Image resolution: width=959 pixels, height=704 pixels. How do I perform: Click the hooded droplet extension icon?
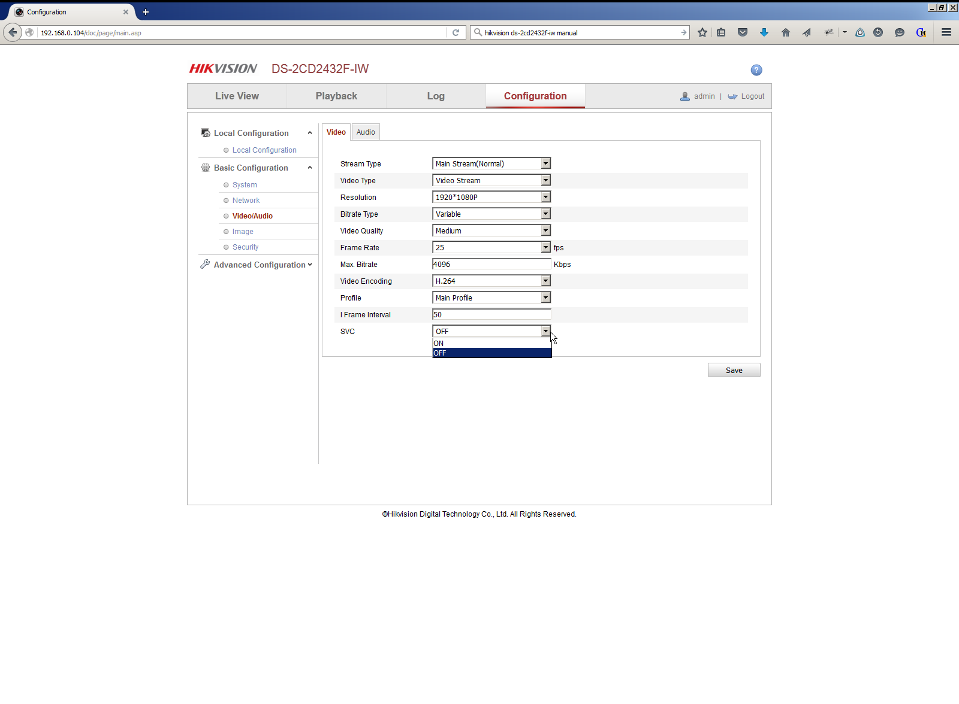[860, 32]
